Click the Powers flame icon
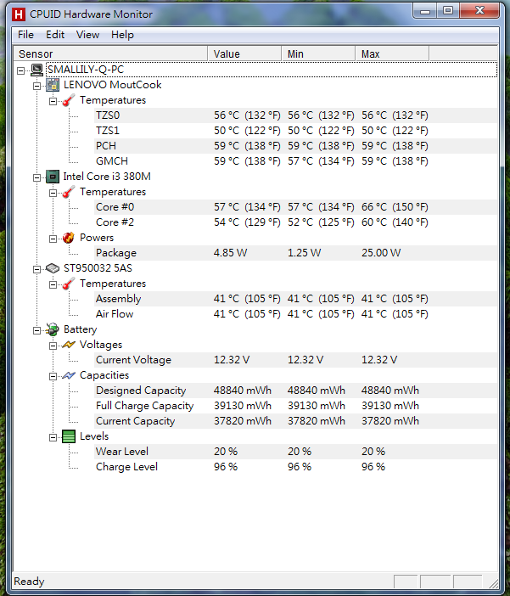The image size is (510, 596). 69,238
